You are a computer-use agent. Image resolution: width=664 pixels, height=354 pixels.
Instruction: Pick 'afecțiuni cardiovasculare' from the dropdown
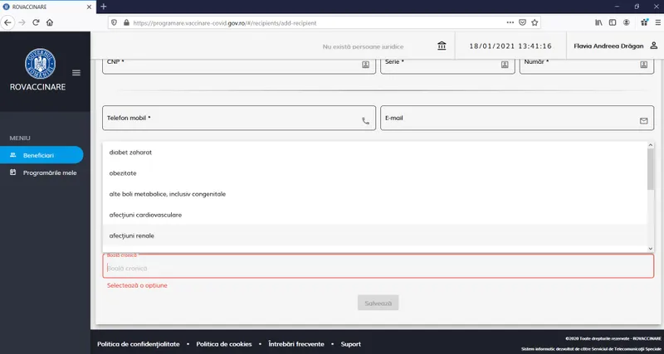click(x=145, y=215)
